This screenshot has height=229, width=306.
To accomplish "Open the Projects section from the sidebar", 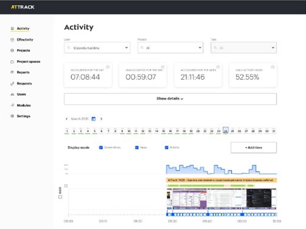I will (x=13, y=50).
